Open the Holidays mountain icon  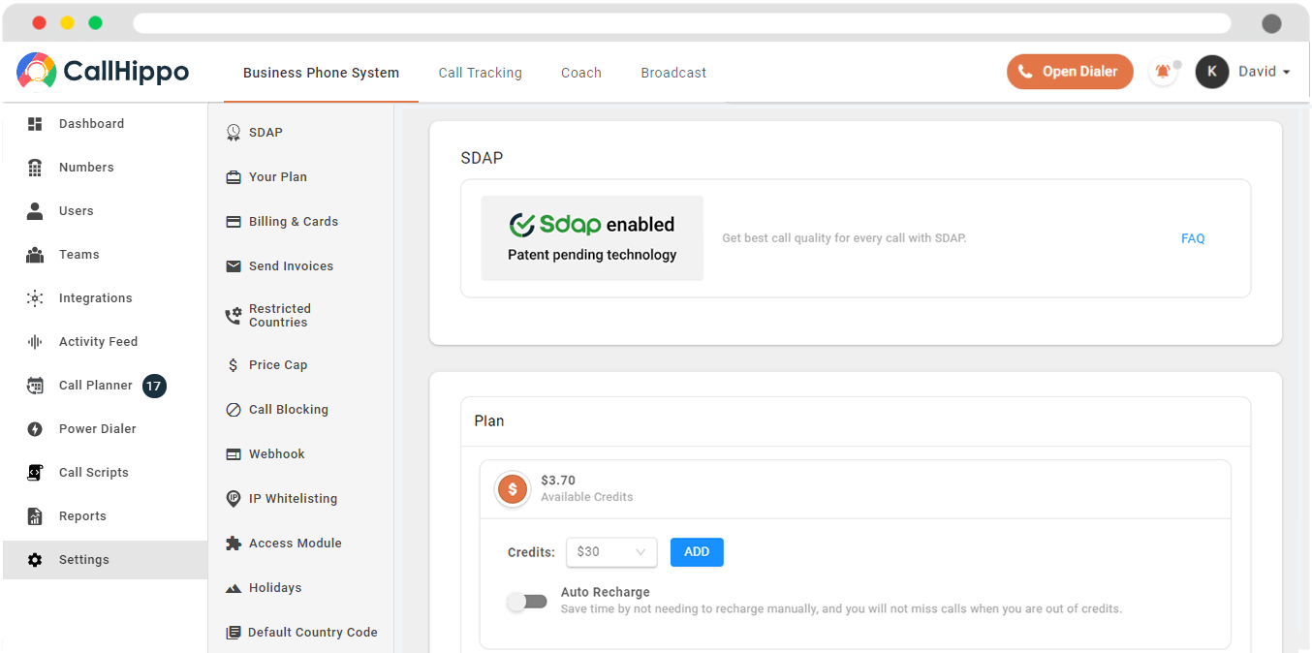[x=234, y=588]
